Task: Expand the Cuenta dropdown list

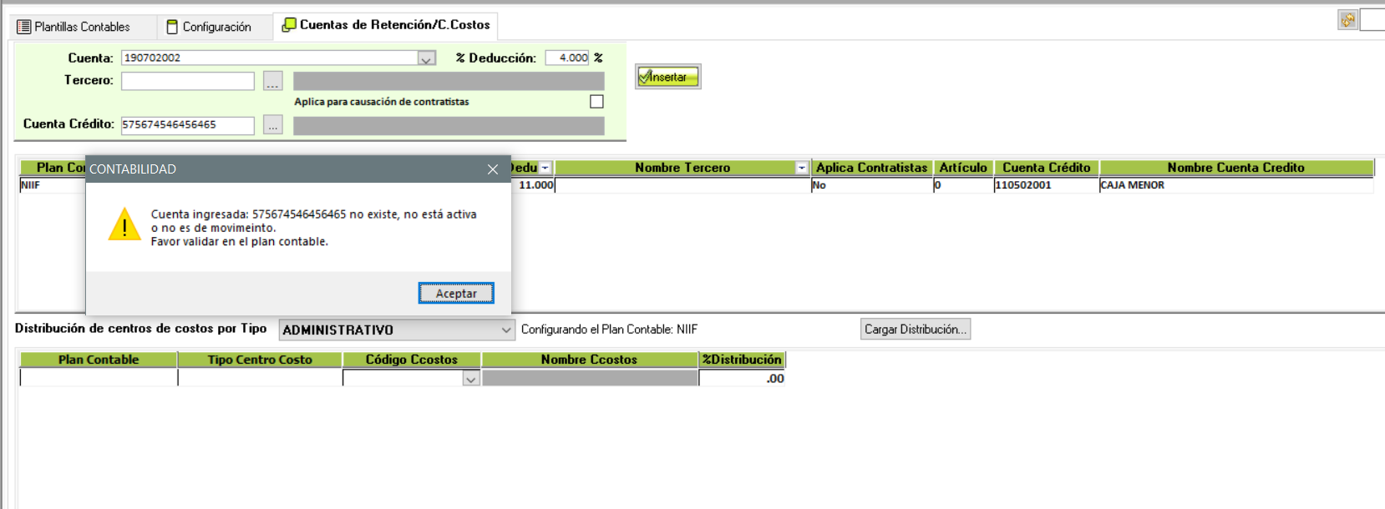Action: click(426, 58)
